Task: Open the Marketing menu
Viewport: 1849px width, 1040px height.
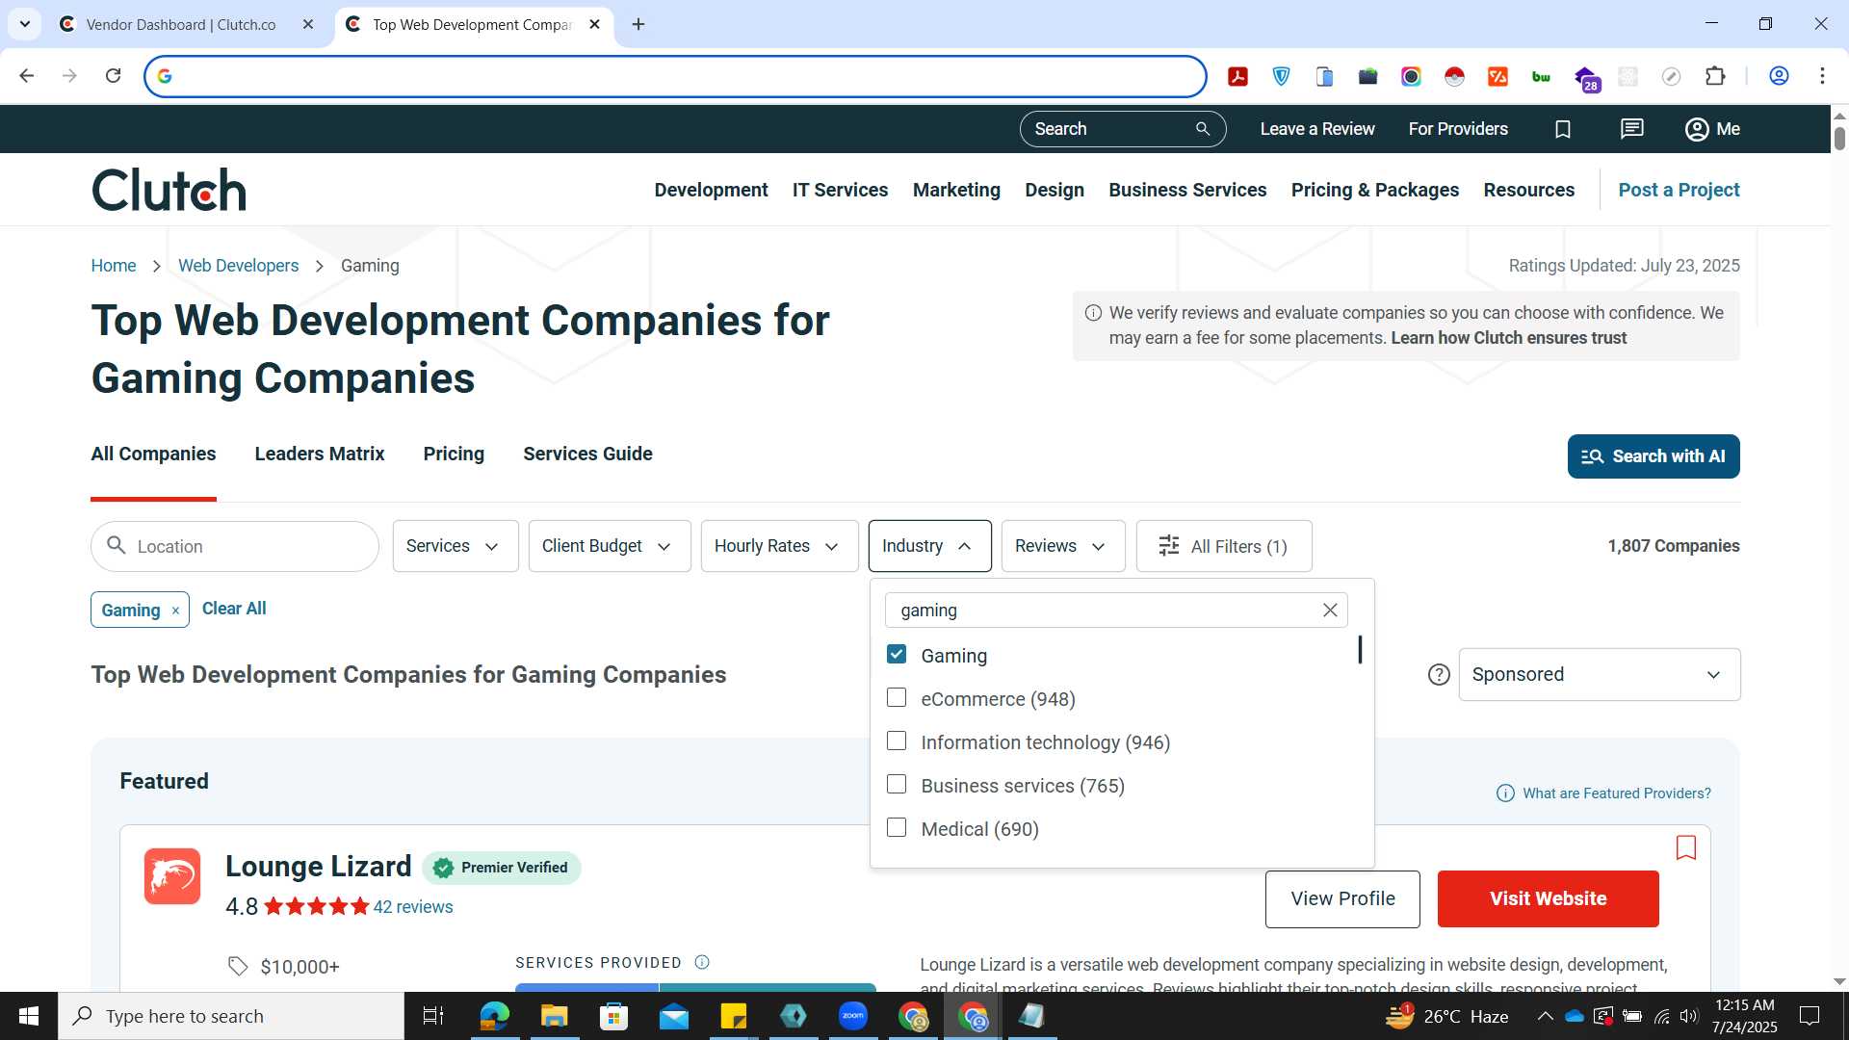Action: point(956,190)
